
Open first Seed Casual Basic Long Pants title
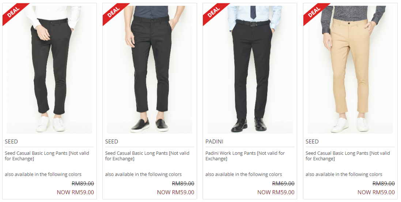47,156
